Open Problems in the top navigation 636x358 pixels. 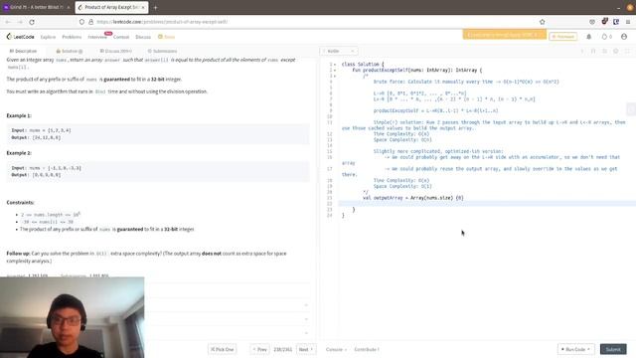coord(72,37)
